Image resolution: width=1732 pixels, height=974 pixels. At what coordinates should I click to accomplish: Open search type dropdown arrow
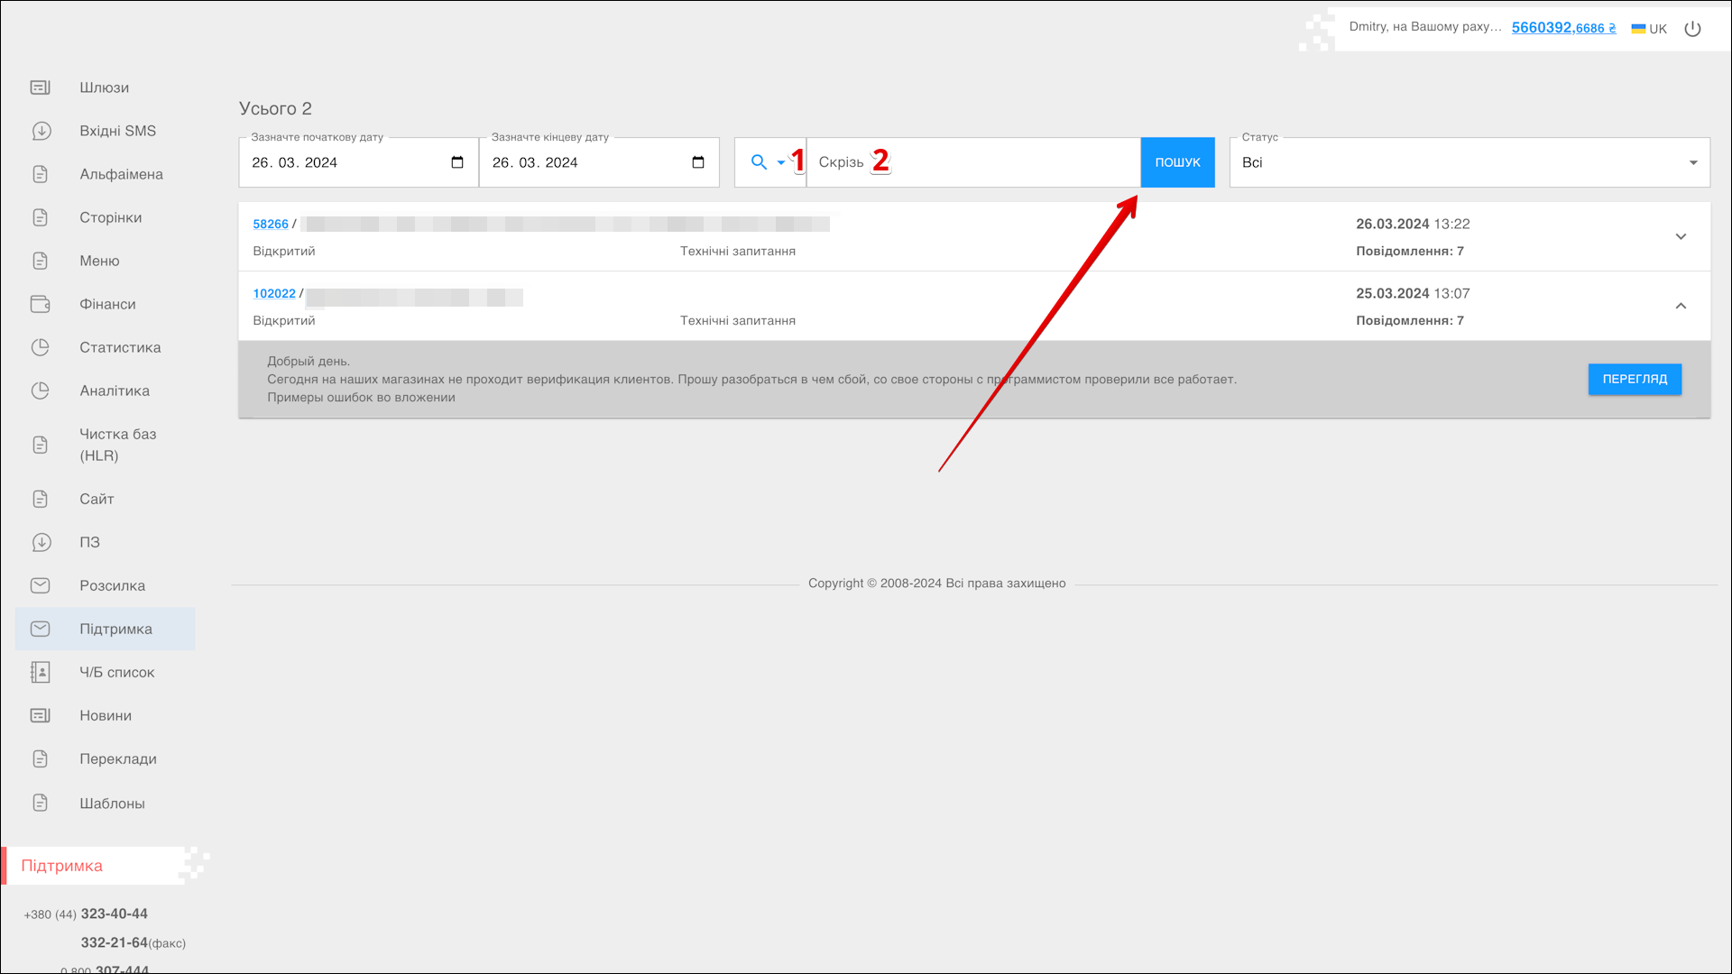pos(781,163)
